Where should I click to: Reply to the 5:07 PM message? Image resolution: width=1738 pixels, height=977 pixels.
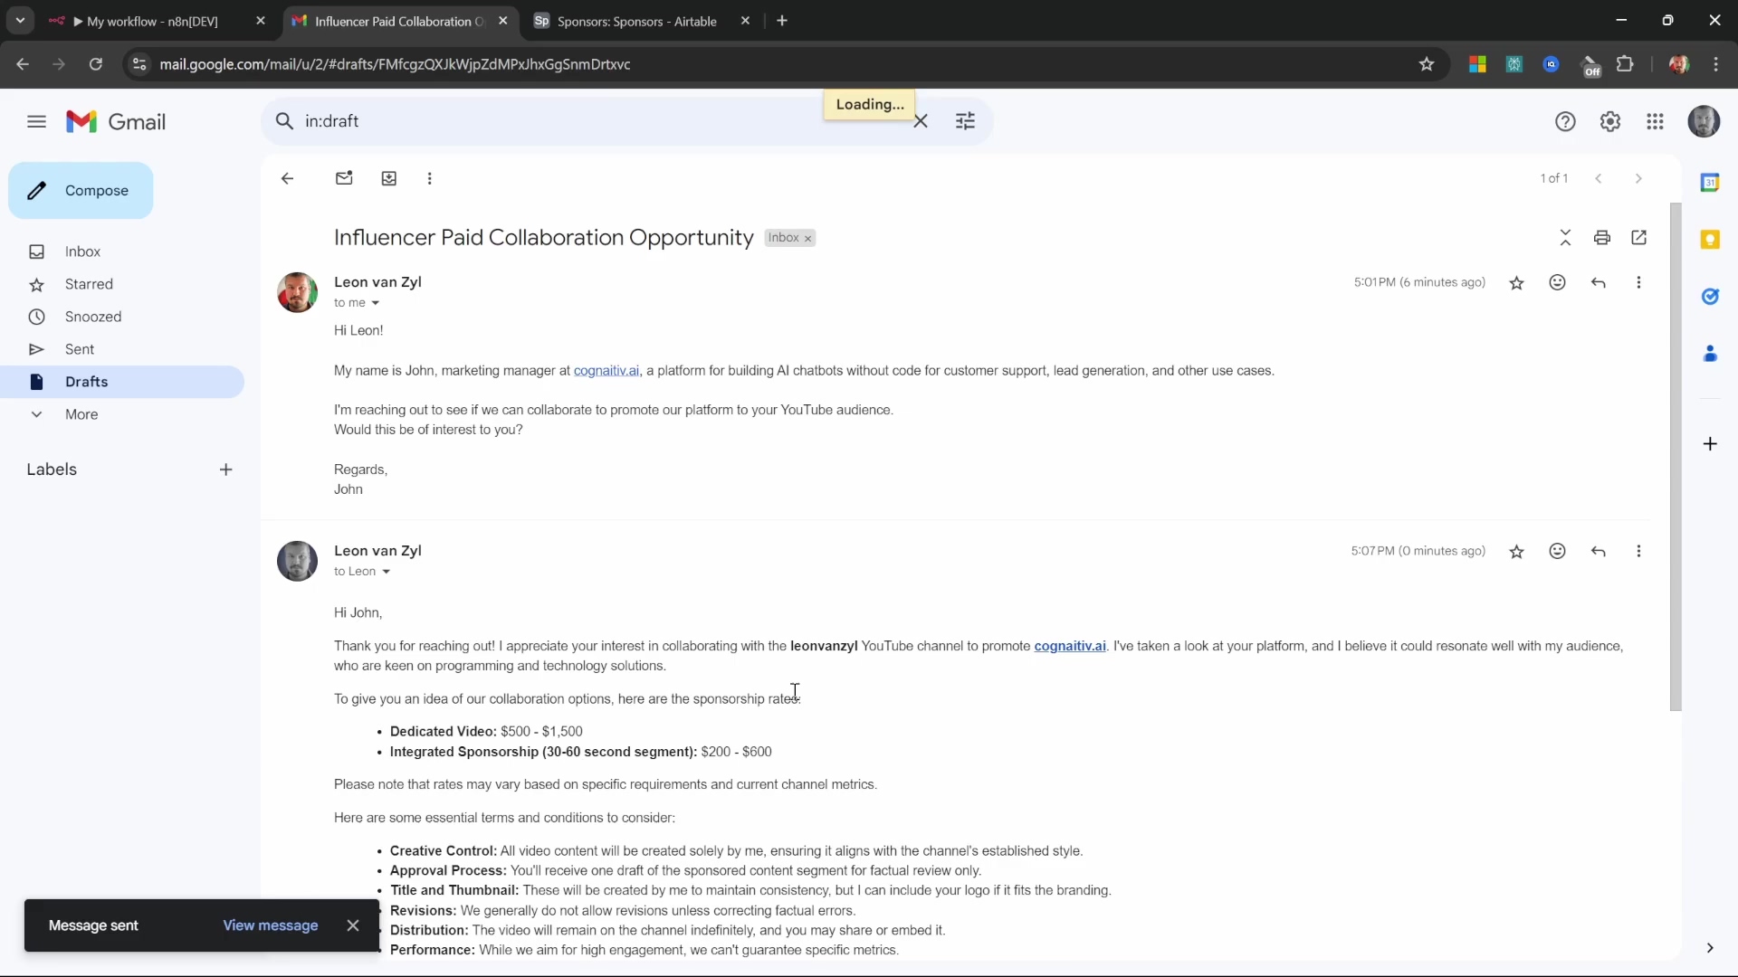coord(1599,551)
